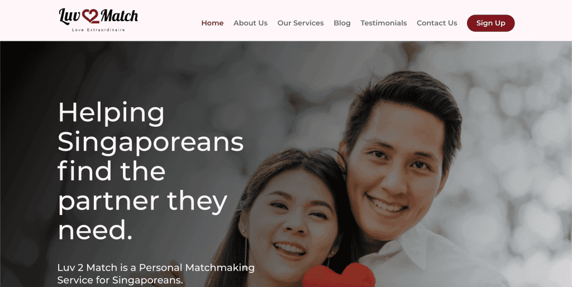Click the red heart held by the couple
The width and height of the screenshot is (572, 287).
click(x=339, y=276)
